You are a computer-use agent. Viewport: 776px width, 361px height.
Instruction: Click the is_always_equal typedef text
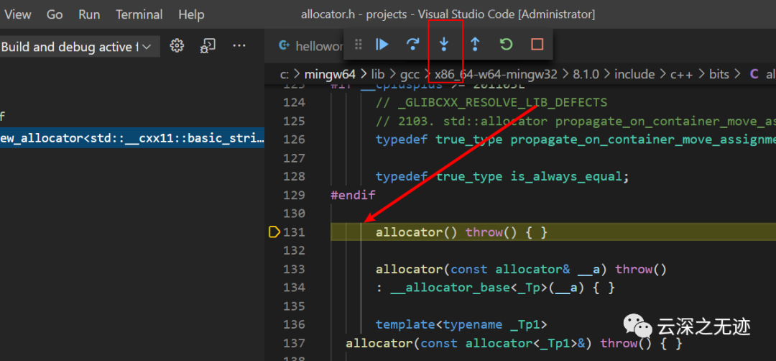[x=565, y=176]
